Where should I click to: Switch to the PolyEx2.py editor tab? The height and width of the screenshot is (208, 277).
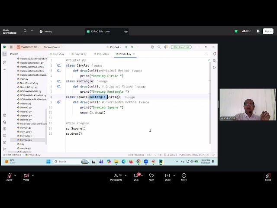click(79, 54)
